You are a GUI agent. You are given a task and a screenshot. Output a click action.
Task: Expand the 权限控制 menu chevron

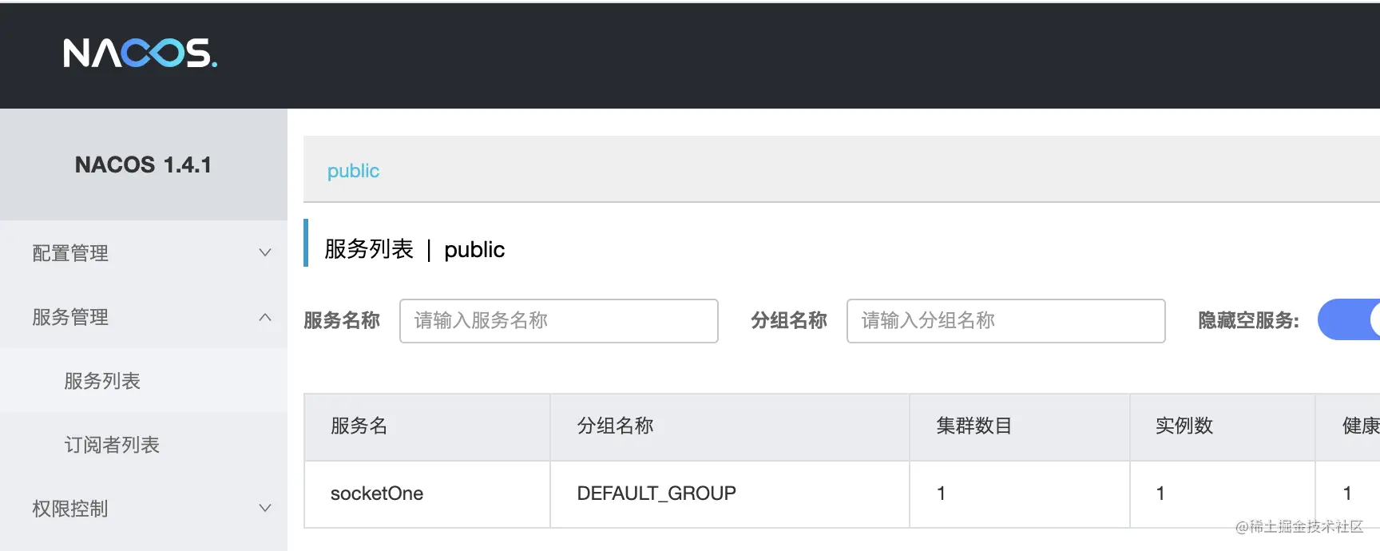(265, 508)
